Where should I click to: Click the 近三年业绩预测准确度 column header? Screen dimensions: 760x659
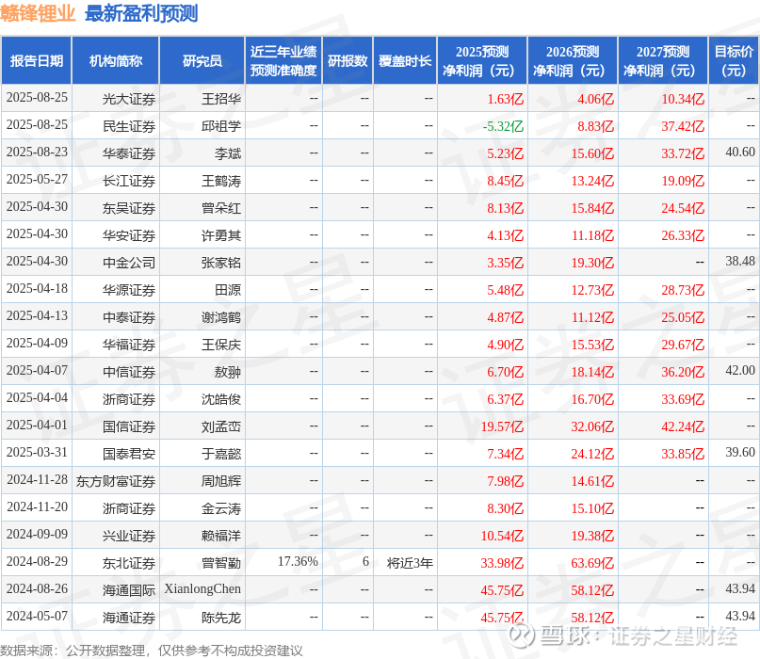point(283,60)
